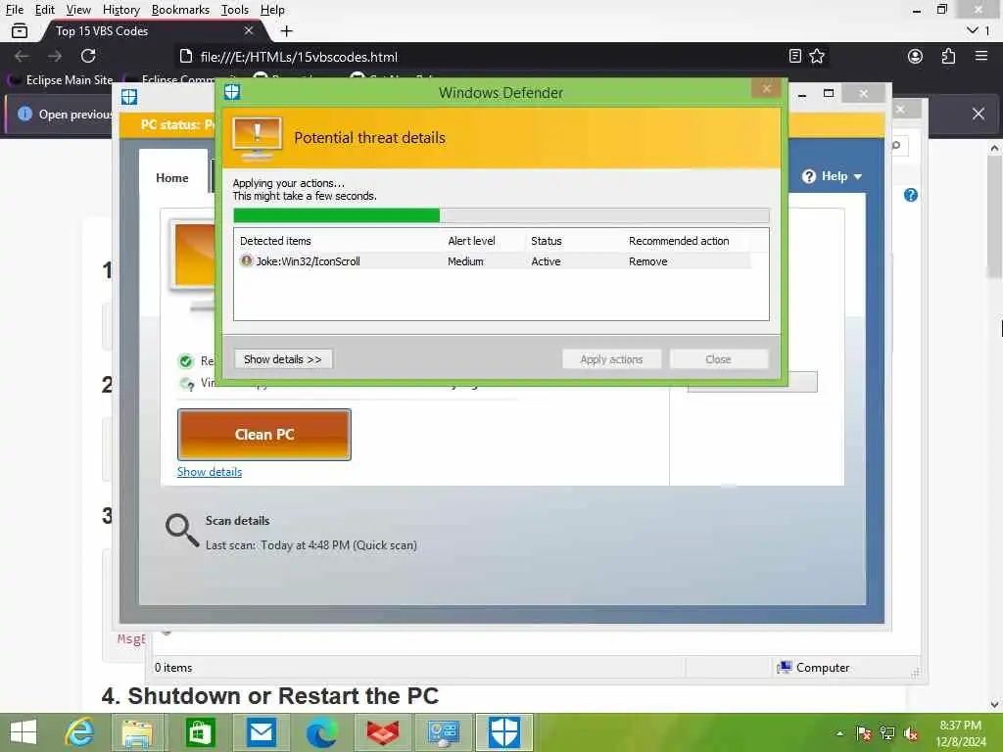Open the Eclipse Main Site bookmark
Viewport: 1003px width, 752px height.
(x=61, y=80)
